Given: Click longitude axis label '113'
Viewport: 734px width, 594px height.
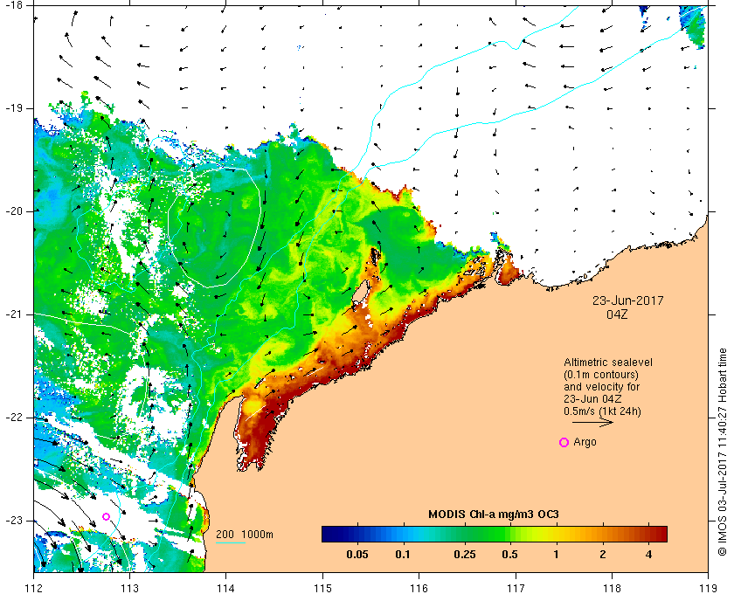Looking at the screenshot, I should [129, 587].
